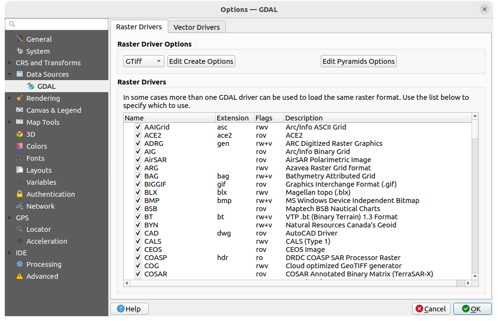Click the GDAL globe icon
498x321 pixels.
pyautogui.click(x=31, y=86)
